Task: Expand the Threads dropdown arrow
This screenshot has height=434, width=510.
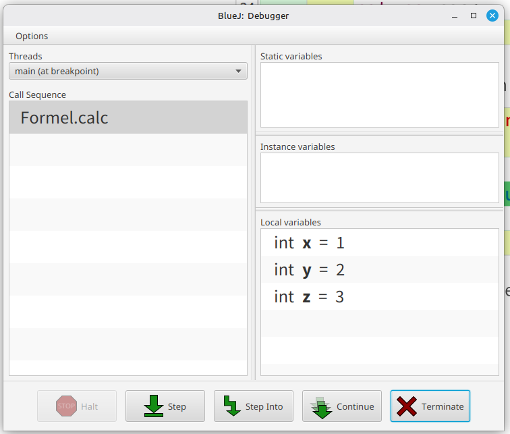Action: click(239, 71)
